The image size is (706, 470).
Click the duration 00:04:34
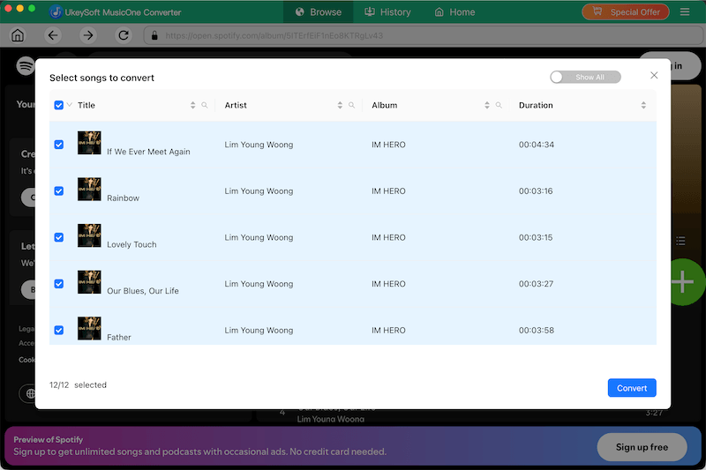(537, 145)
